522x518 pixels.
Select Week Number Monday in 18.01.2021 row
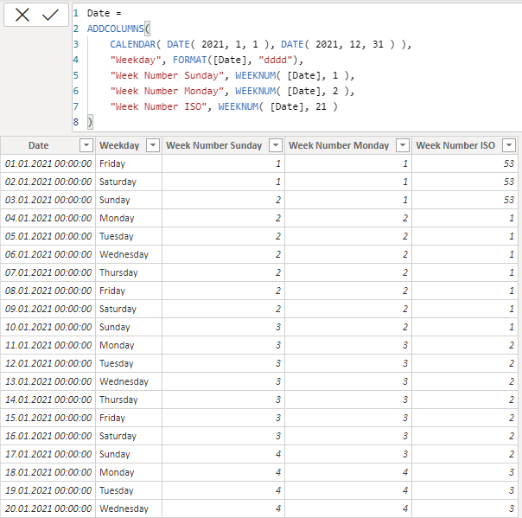[348, 472]
